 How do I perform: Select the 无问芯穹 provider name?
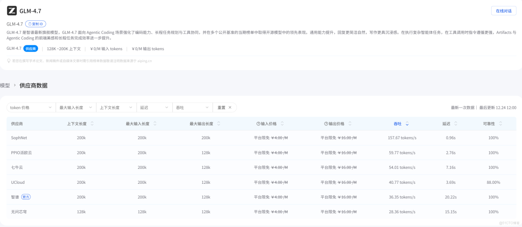tap(19, 212)
